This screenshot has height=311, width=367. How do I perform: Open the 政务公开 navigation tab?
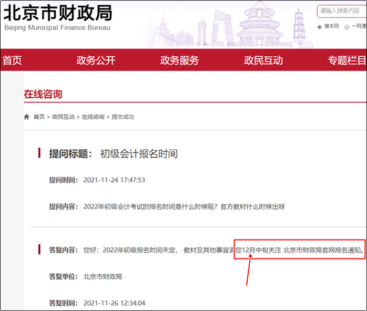coord(96,60)
